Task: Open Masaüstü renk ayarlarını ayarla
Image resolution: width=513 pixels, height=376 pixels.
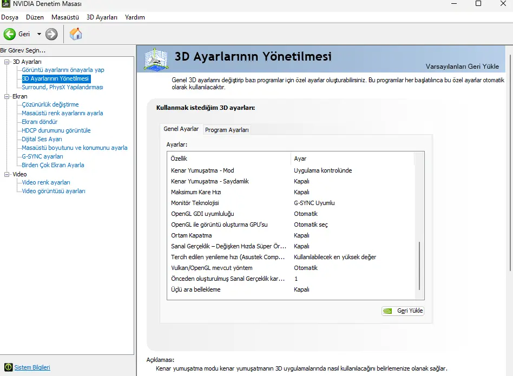Action: tap(62, 113)
